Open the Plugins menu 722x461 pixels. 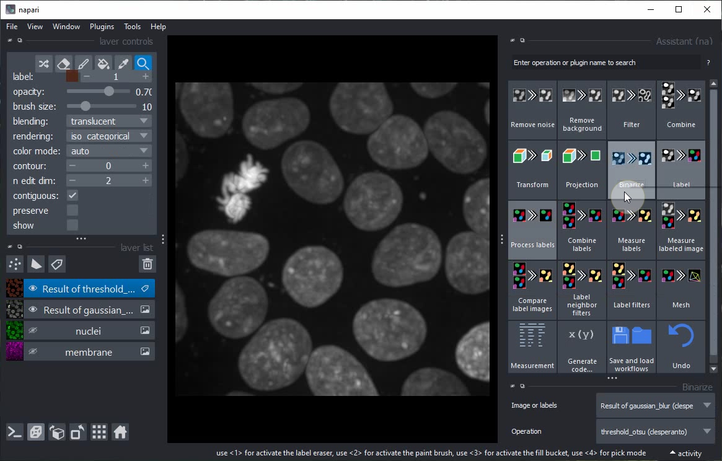(x=102, y=27)
